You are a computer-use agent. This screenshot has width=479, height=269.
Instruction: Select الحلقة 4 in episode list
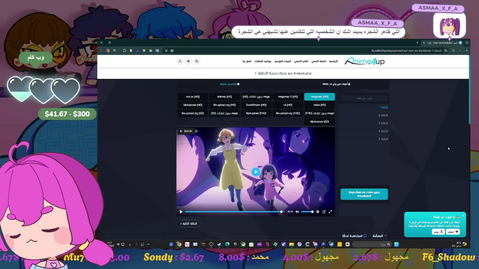point(383,131)
